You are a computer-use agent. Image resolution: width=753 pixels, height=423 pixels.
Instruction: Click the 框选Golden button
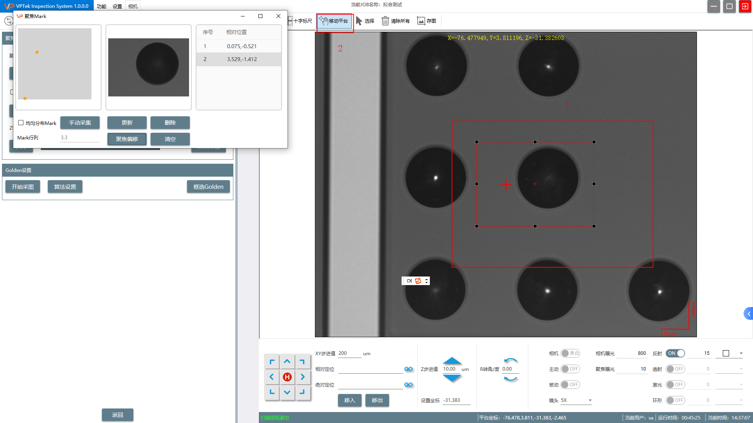point(208,187)
